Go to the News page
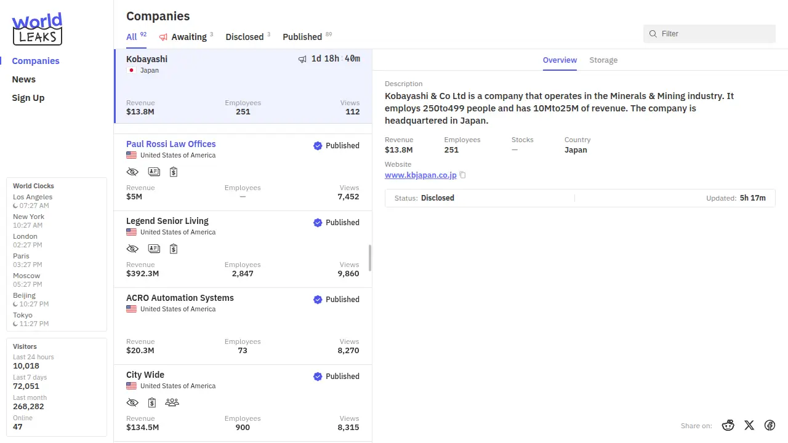The width and height of the screenshot is (788, 443). pyautogui.click(x=24, y=79)
